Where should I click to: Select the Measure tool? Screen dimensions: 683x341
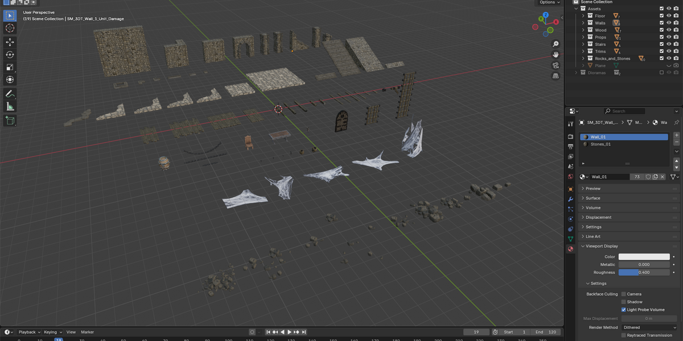[x=10, y=106]
